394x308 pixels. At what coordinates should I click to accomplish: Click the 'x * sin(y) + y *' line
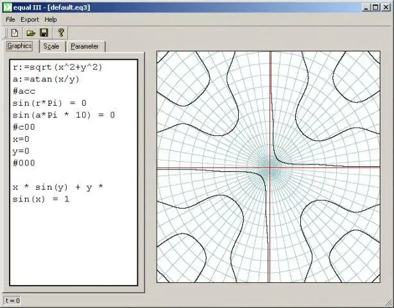(58, 187)
